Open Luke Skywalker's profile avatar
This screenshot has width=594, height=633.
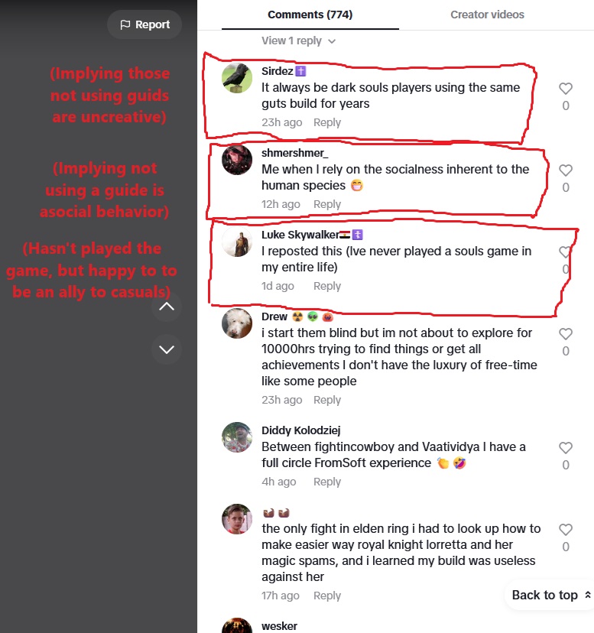pos(237,242)
